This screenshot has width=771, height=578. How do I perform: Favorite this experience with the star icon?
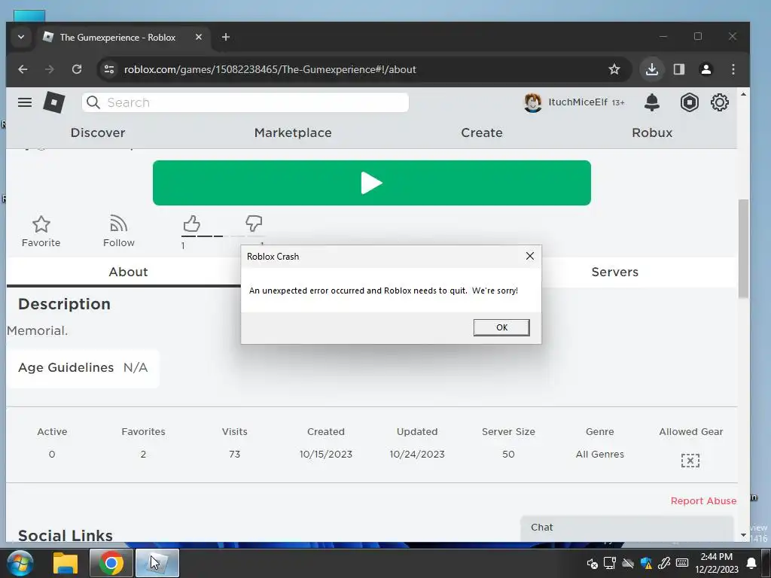(41, 224)
